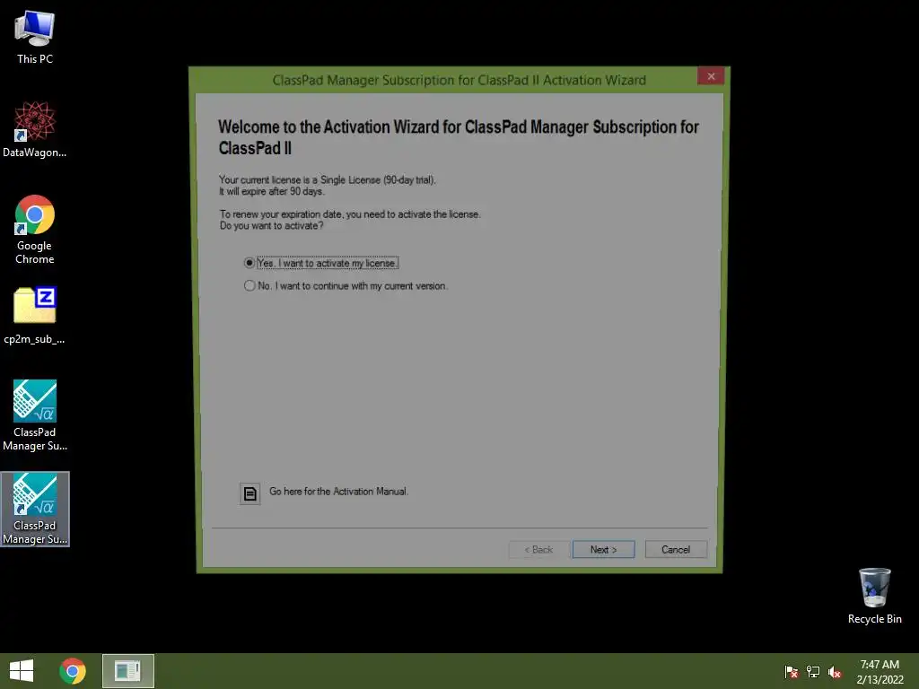
Task: Select This PC desktop icon
Action: click(x=35, y=38)
